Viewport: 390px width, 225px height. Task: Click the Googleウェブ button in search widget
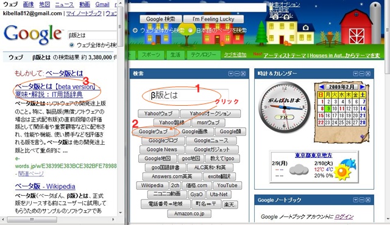click(x=153, y=131)
